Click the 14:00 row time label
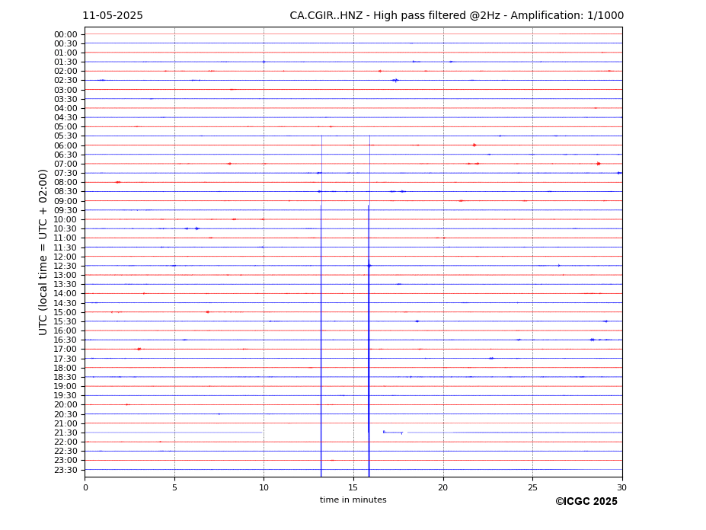This screenshot has height=530, width=706. point(65,294)
